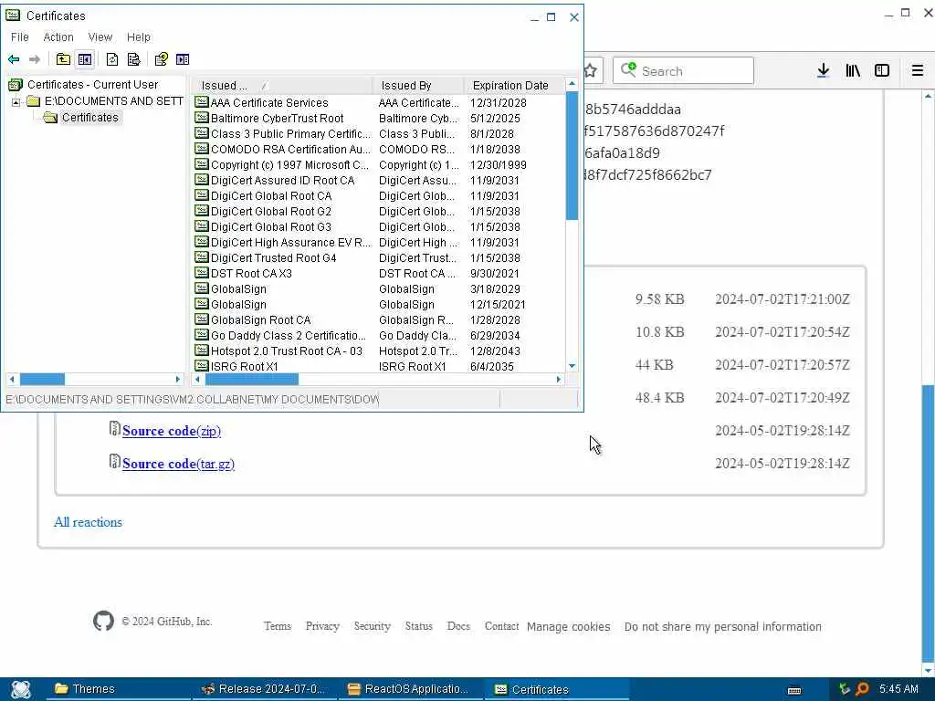Select the Certificates folder in the tree

tap(89, 118)
